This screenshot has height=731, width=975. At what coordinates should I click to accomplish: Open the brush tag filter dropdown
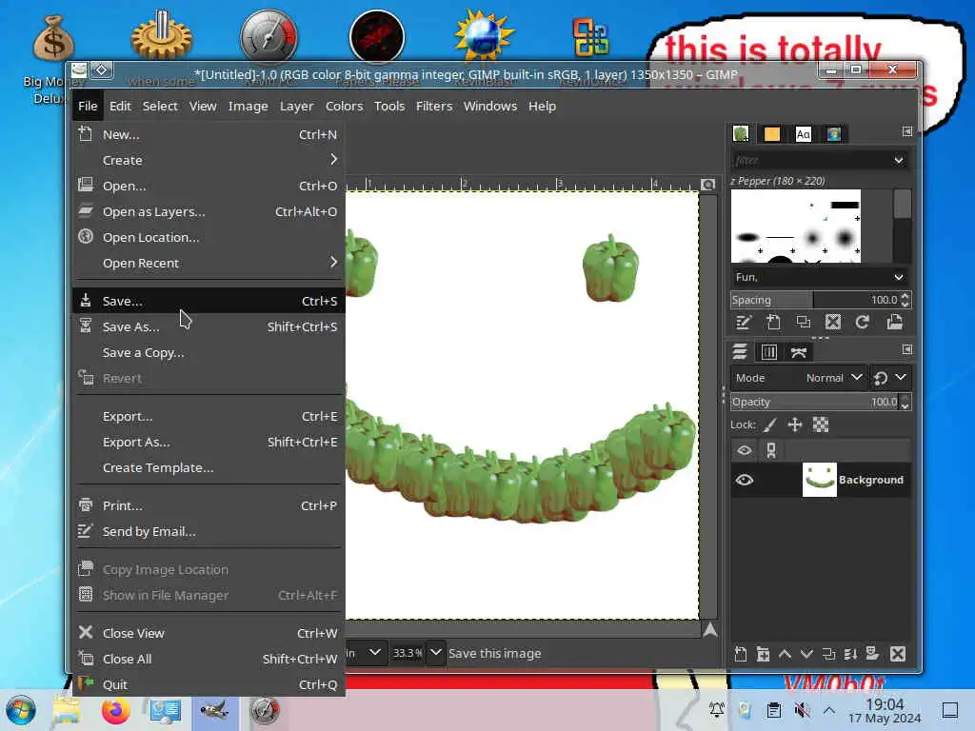click(x=899, y=160)
